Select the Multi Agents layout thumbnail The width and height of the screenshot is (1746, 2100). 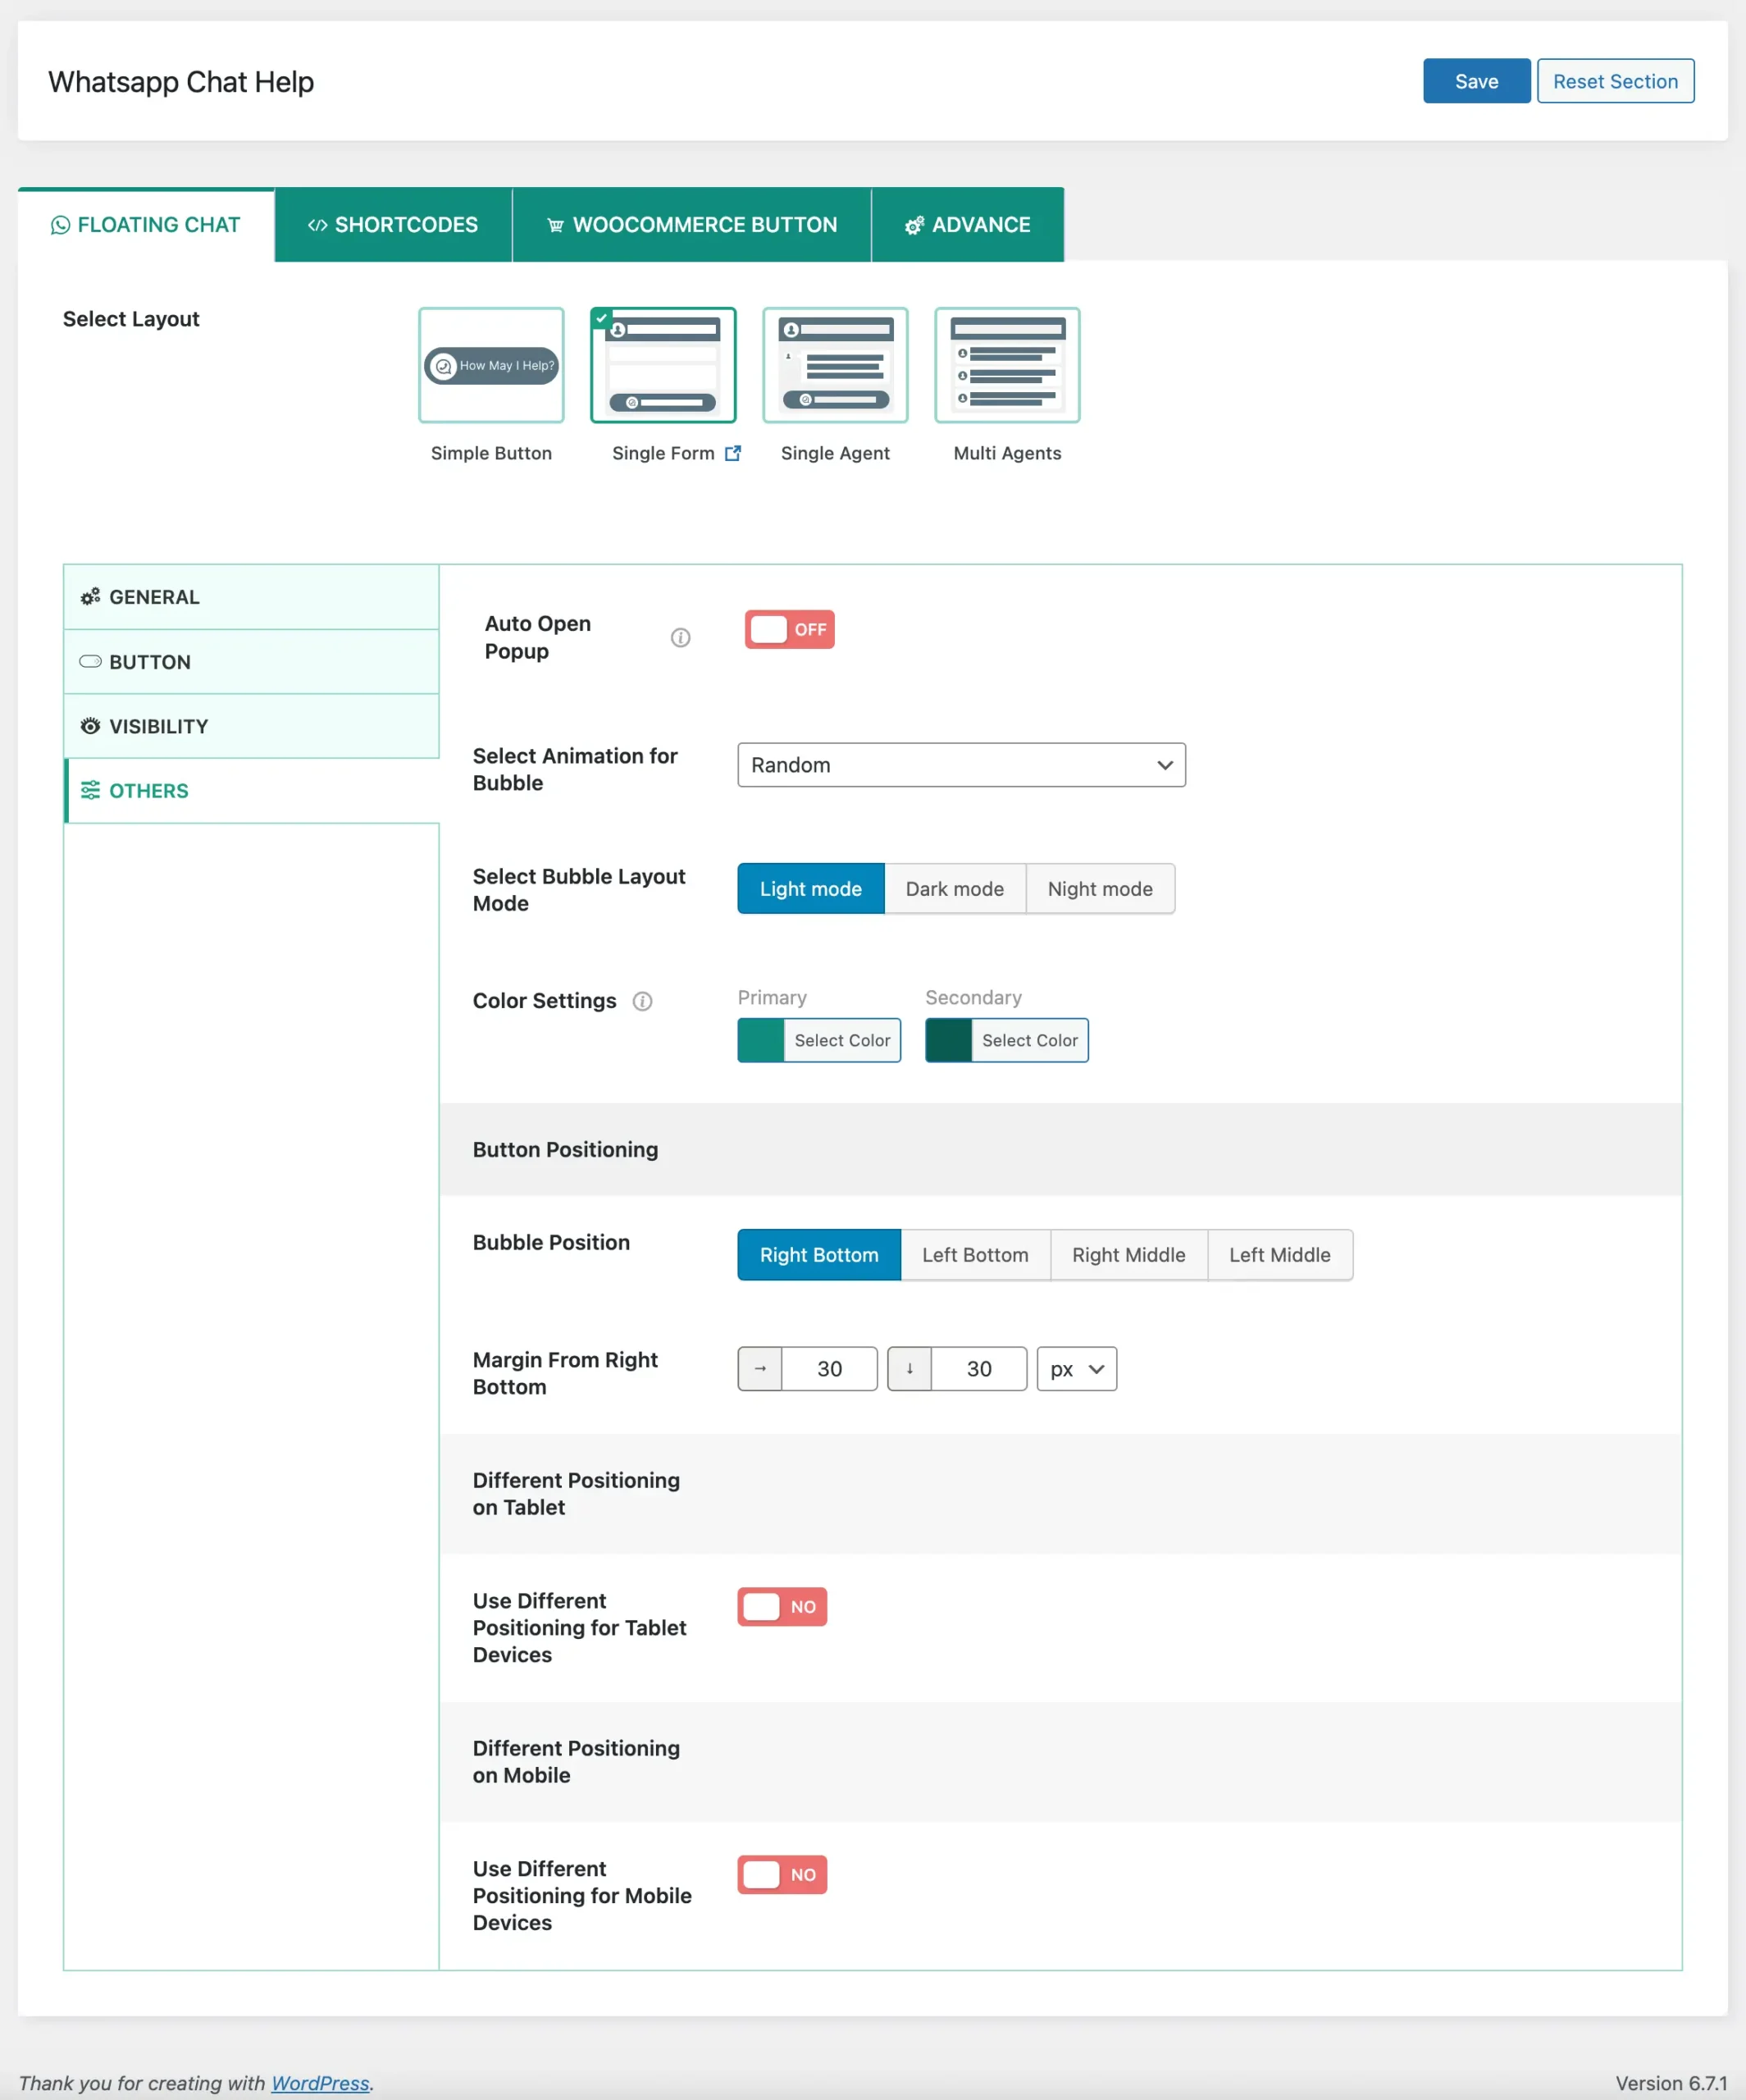click(1007, 365)
